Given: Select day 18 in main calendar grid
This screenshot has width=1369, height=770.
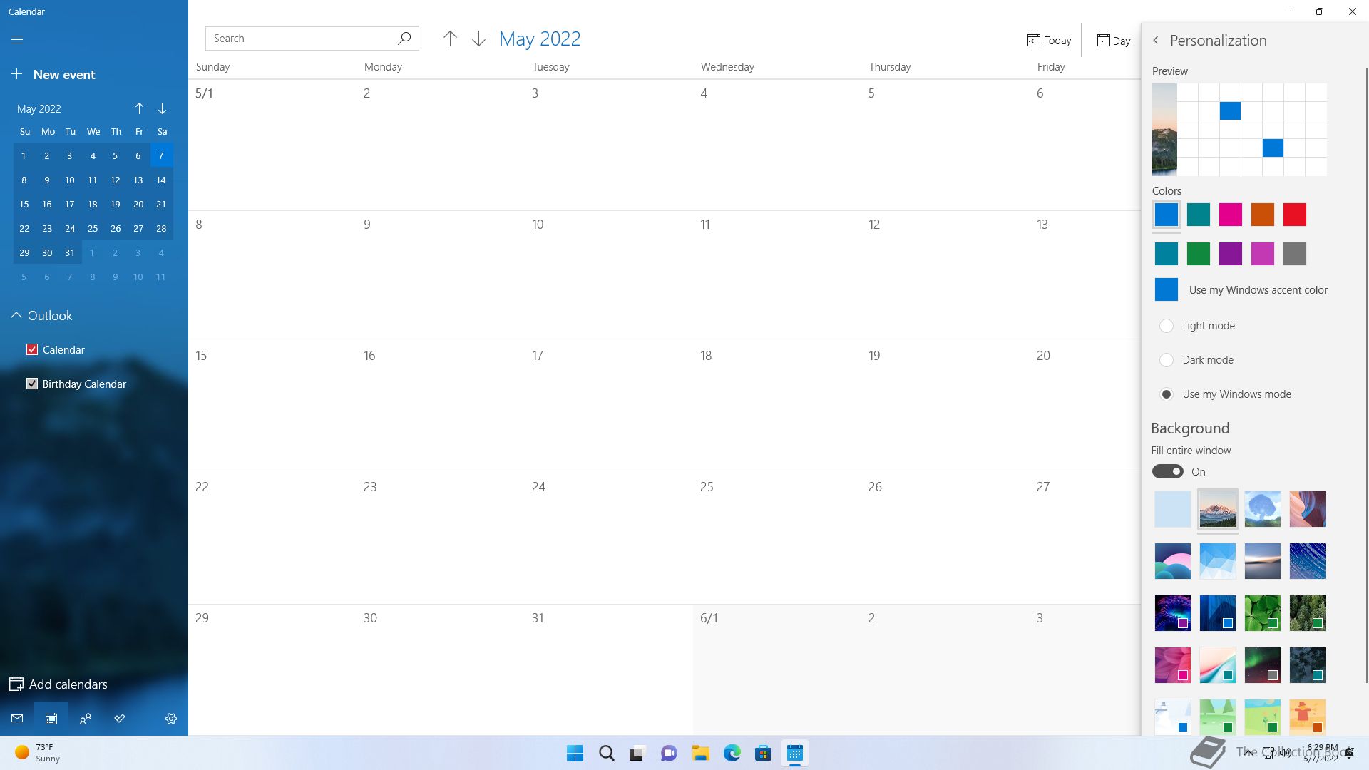Looking at the screenshot, I should (776, 407).
